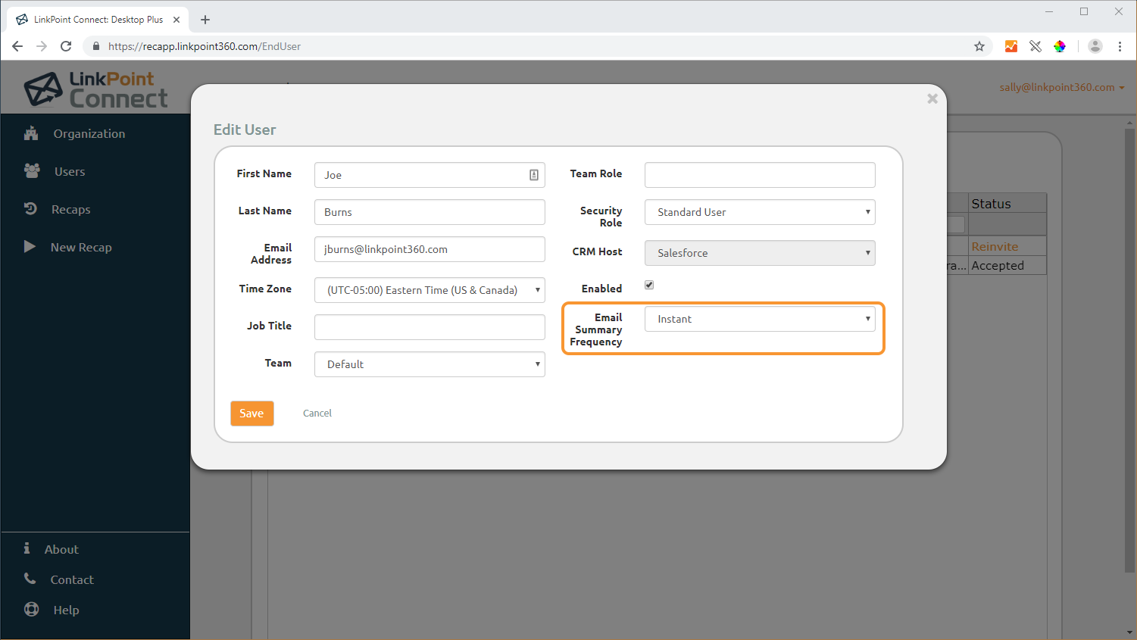
Task: Click the Users group icon in sidebar
Action: [x=32, y=171]
